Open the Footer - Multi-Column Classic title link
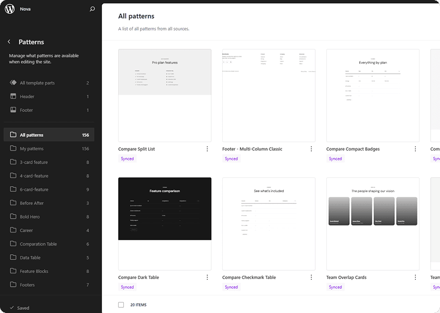This screenshot has width=440, height=313. click(252, 149)
